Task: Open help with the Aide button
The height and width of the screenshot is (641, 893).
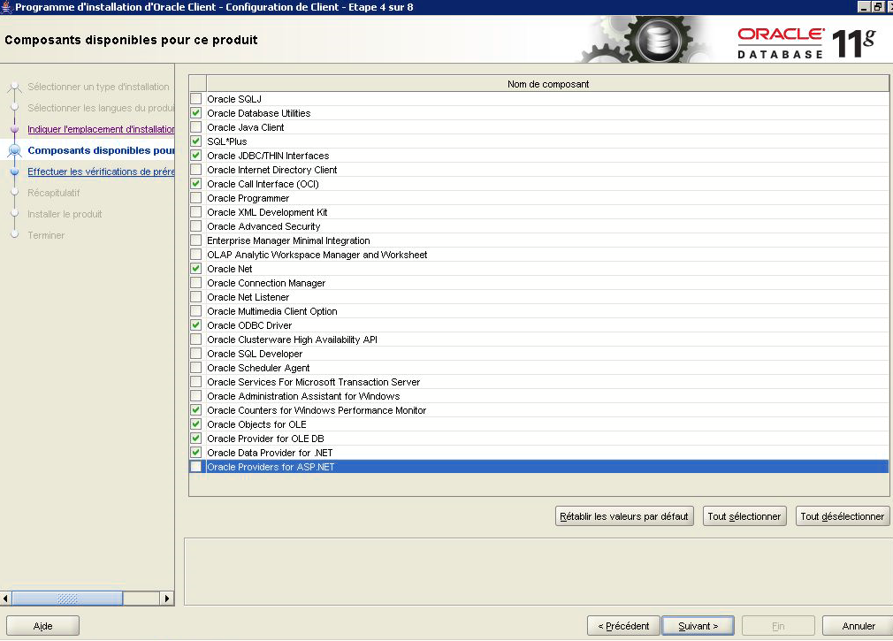Action: (x=42, y=626)
